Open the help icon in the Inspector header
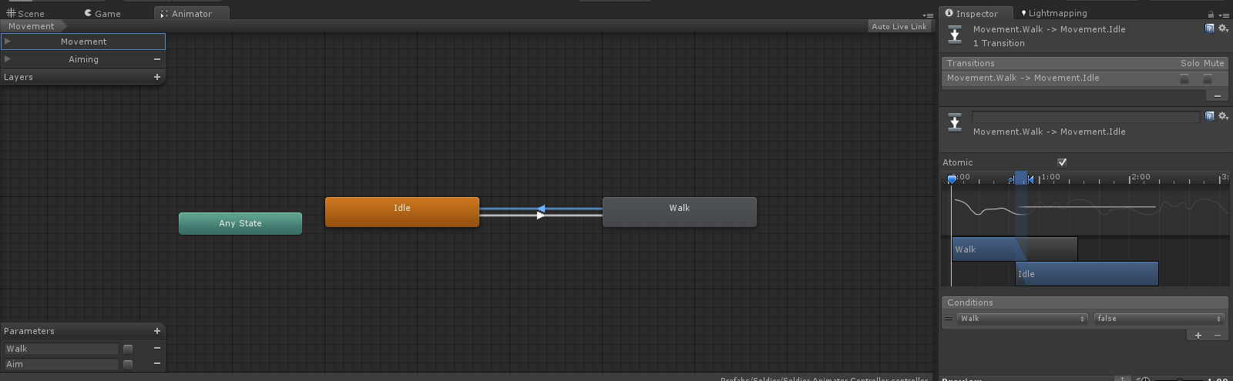 pyautogui.click(x=1210, y=28)
